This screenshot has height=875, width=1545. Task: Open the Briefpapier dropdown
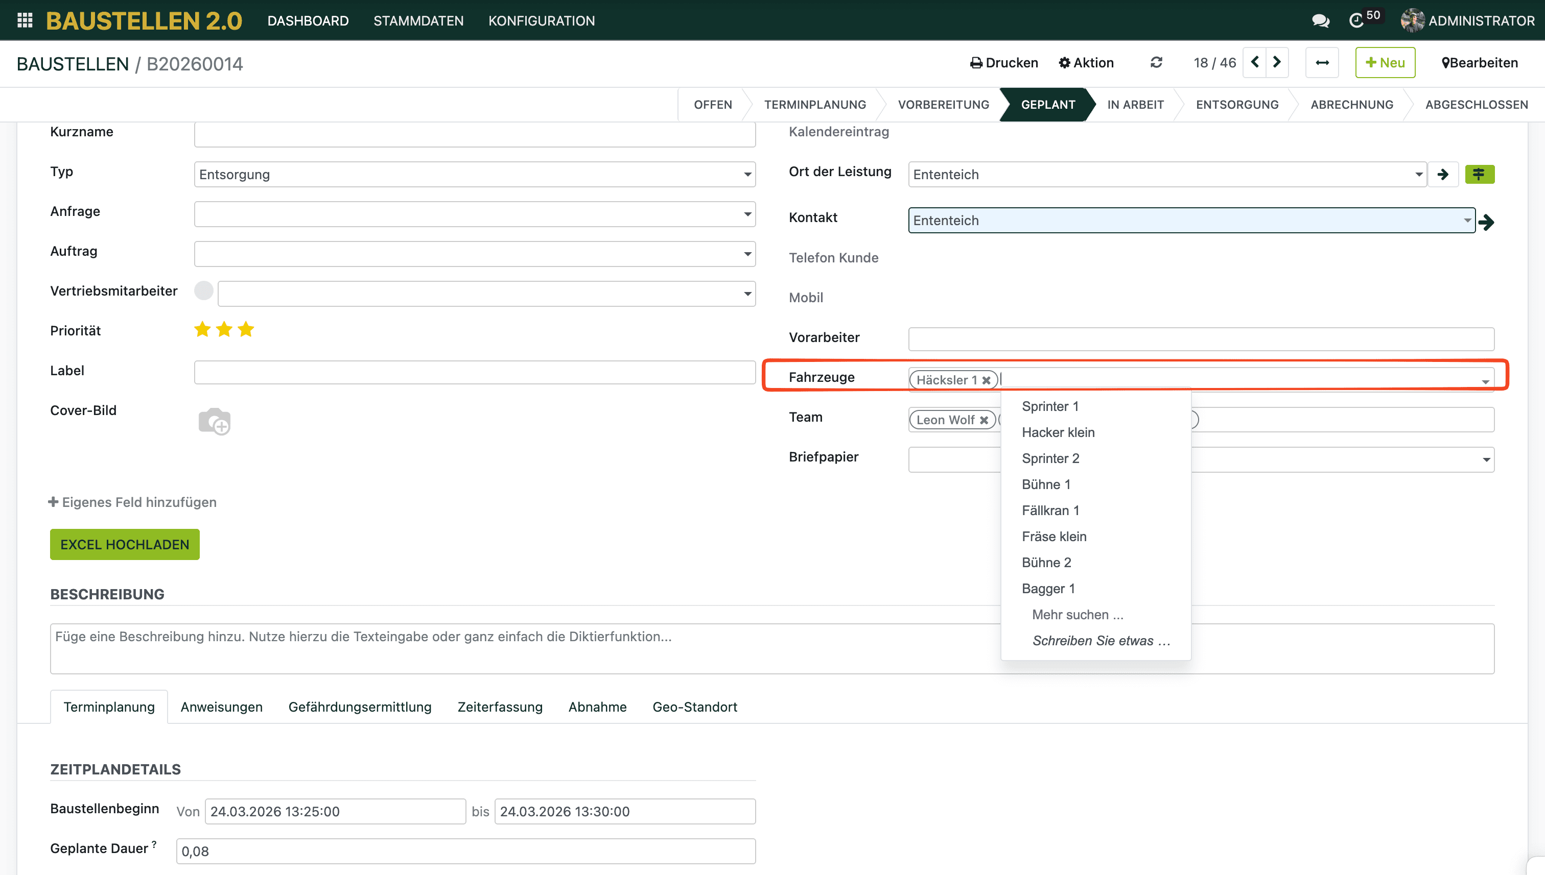[x=1485, y=460]
